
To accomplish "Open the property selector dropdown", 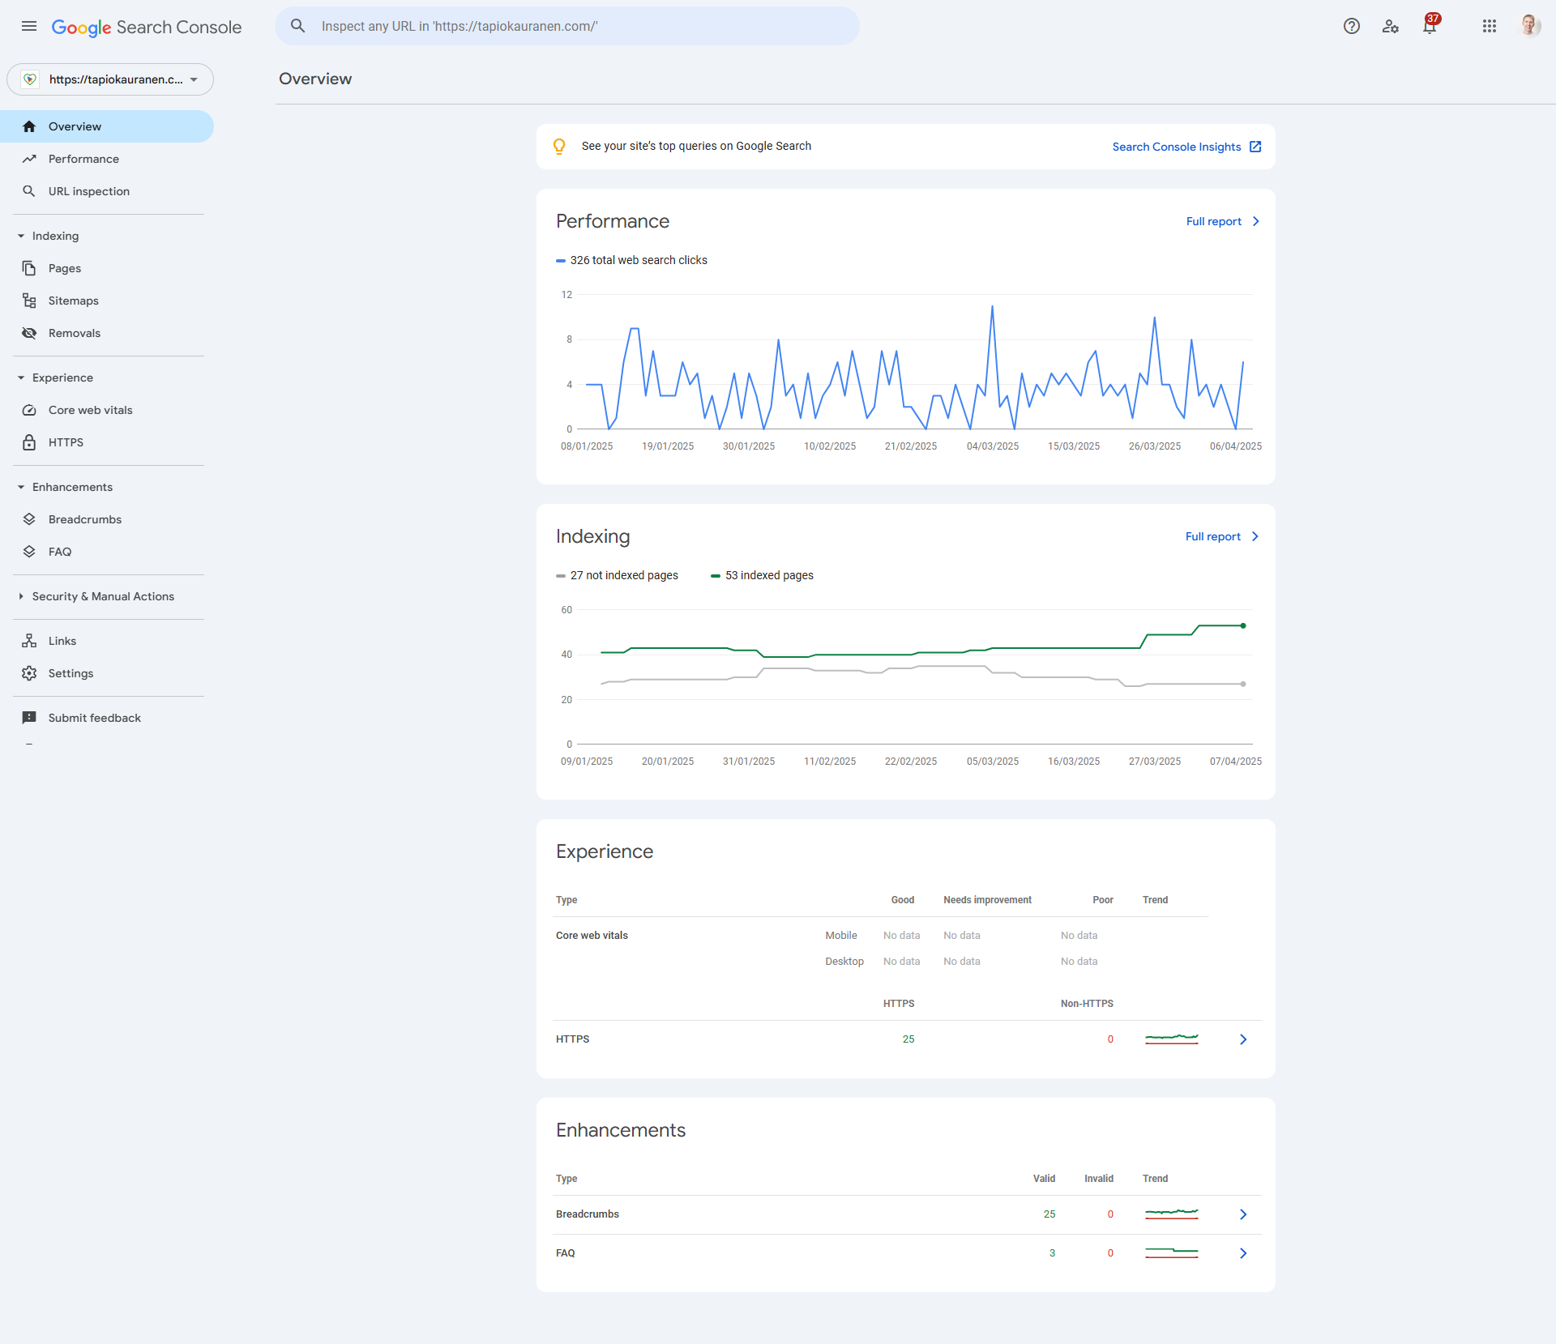I will (x=110, y=79).
